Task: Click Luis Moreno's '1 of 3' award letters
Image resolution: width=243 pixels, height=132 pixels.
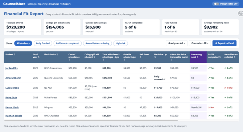Action: [228, 88]
